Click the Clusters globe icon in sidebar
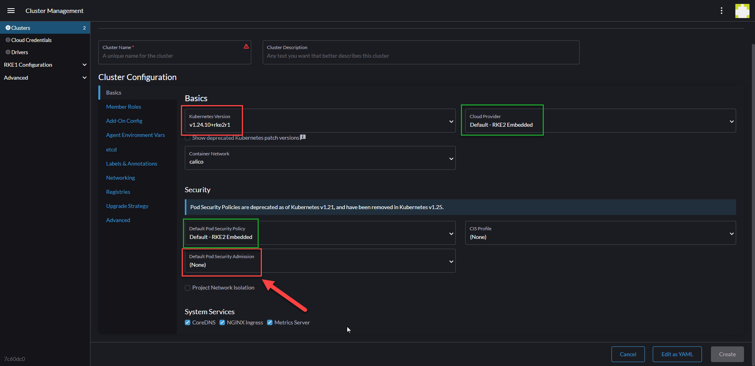The image size is (755, 366). click(x=7, y=27)
